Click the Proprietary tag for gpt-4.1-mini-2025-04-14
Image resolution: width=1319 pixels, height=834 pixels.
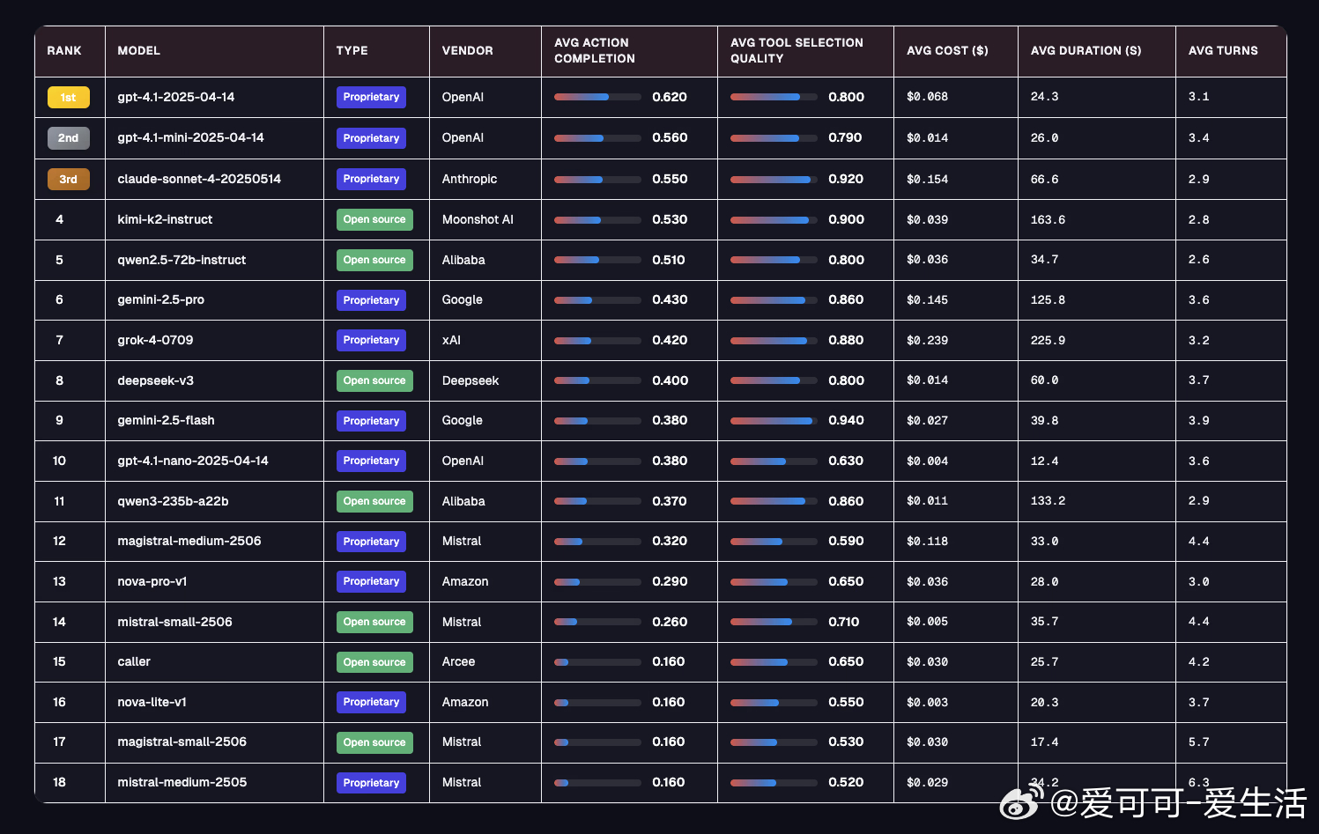coord(371,138)
